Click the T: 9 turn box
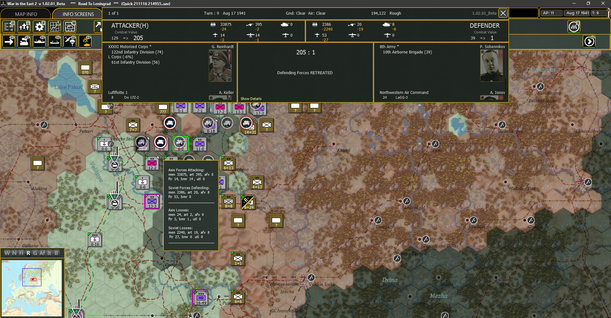This screenshot has width=611, height=318. tap(598, 13)
